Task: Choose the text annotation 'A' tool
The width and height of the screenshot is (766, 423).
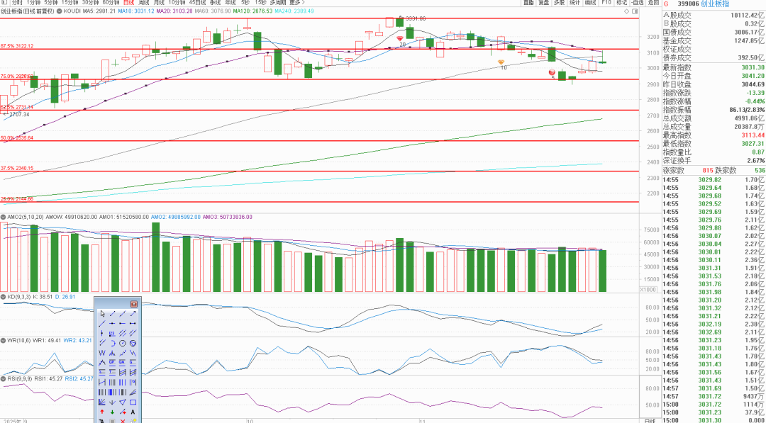Action: tap(133, 412)
